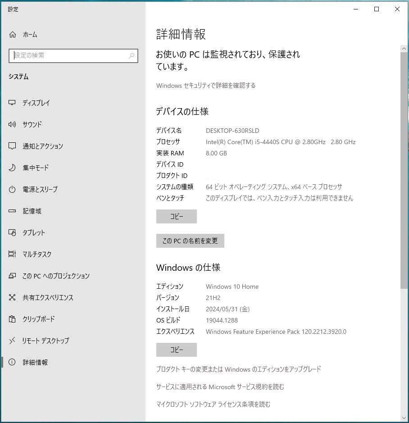
Task: Click the Windows の仕様 heading
Action: tap(188, 268)
